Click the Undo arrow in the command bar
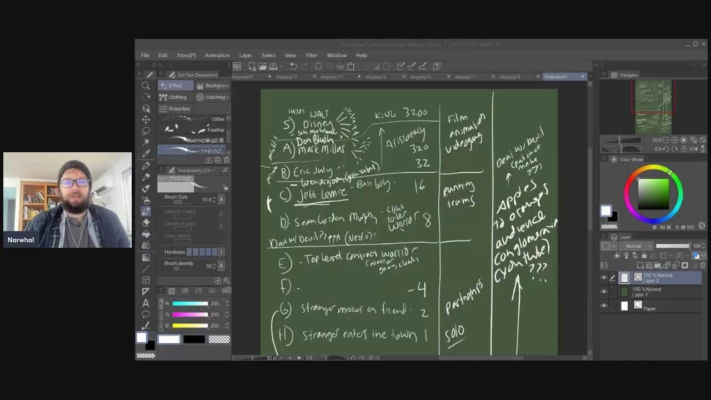This screenshot has height=400, width=711. 293,66
